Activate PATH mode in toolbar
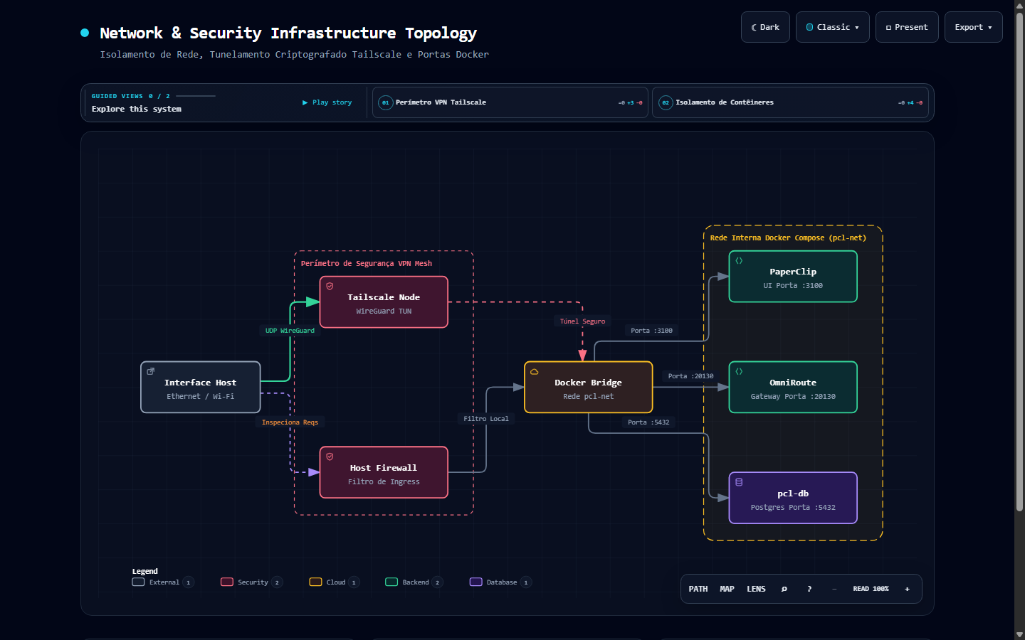 coord(698,589)
